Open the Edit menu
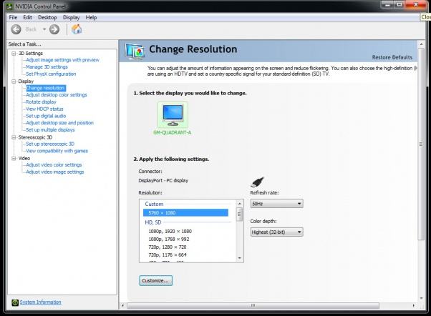 [x=27, y=18]
